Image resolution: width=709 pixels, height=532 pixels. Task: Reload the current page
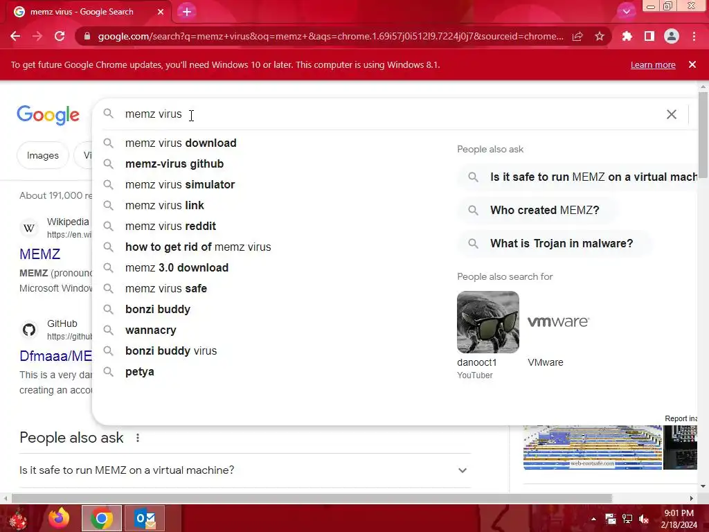tap(60, 36)
